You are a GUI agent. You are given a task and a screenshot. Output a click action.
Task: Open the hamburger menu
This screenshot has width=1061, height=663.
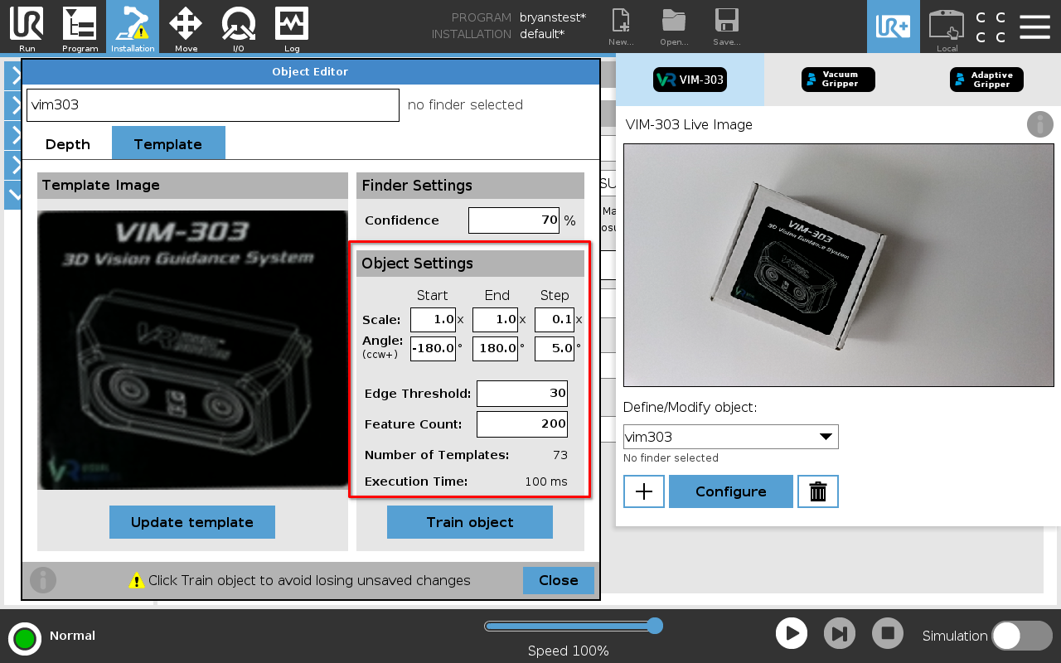tap(1034, 27)
